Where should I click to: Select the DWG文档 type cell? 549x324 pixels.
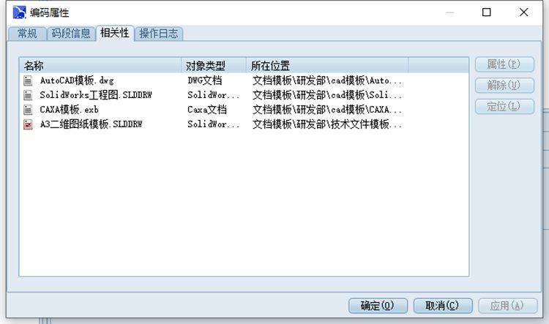point(205,80)
